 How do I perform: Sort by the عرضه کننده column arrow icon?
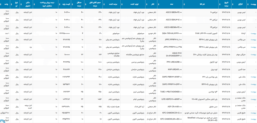104,4
